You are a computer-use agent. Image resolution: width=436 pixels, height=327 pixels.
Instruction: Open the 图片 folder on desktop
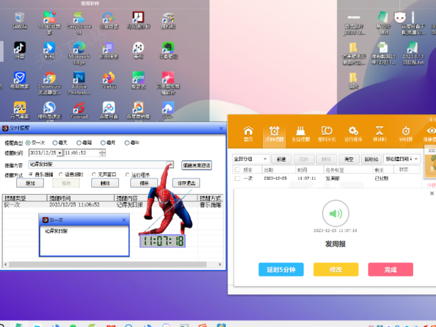click(353, 80)
